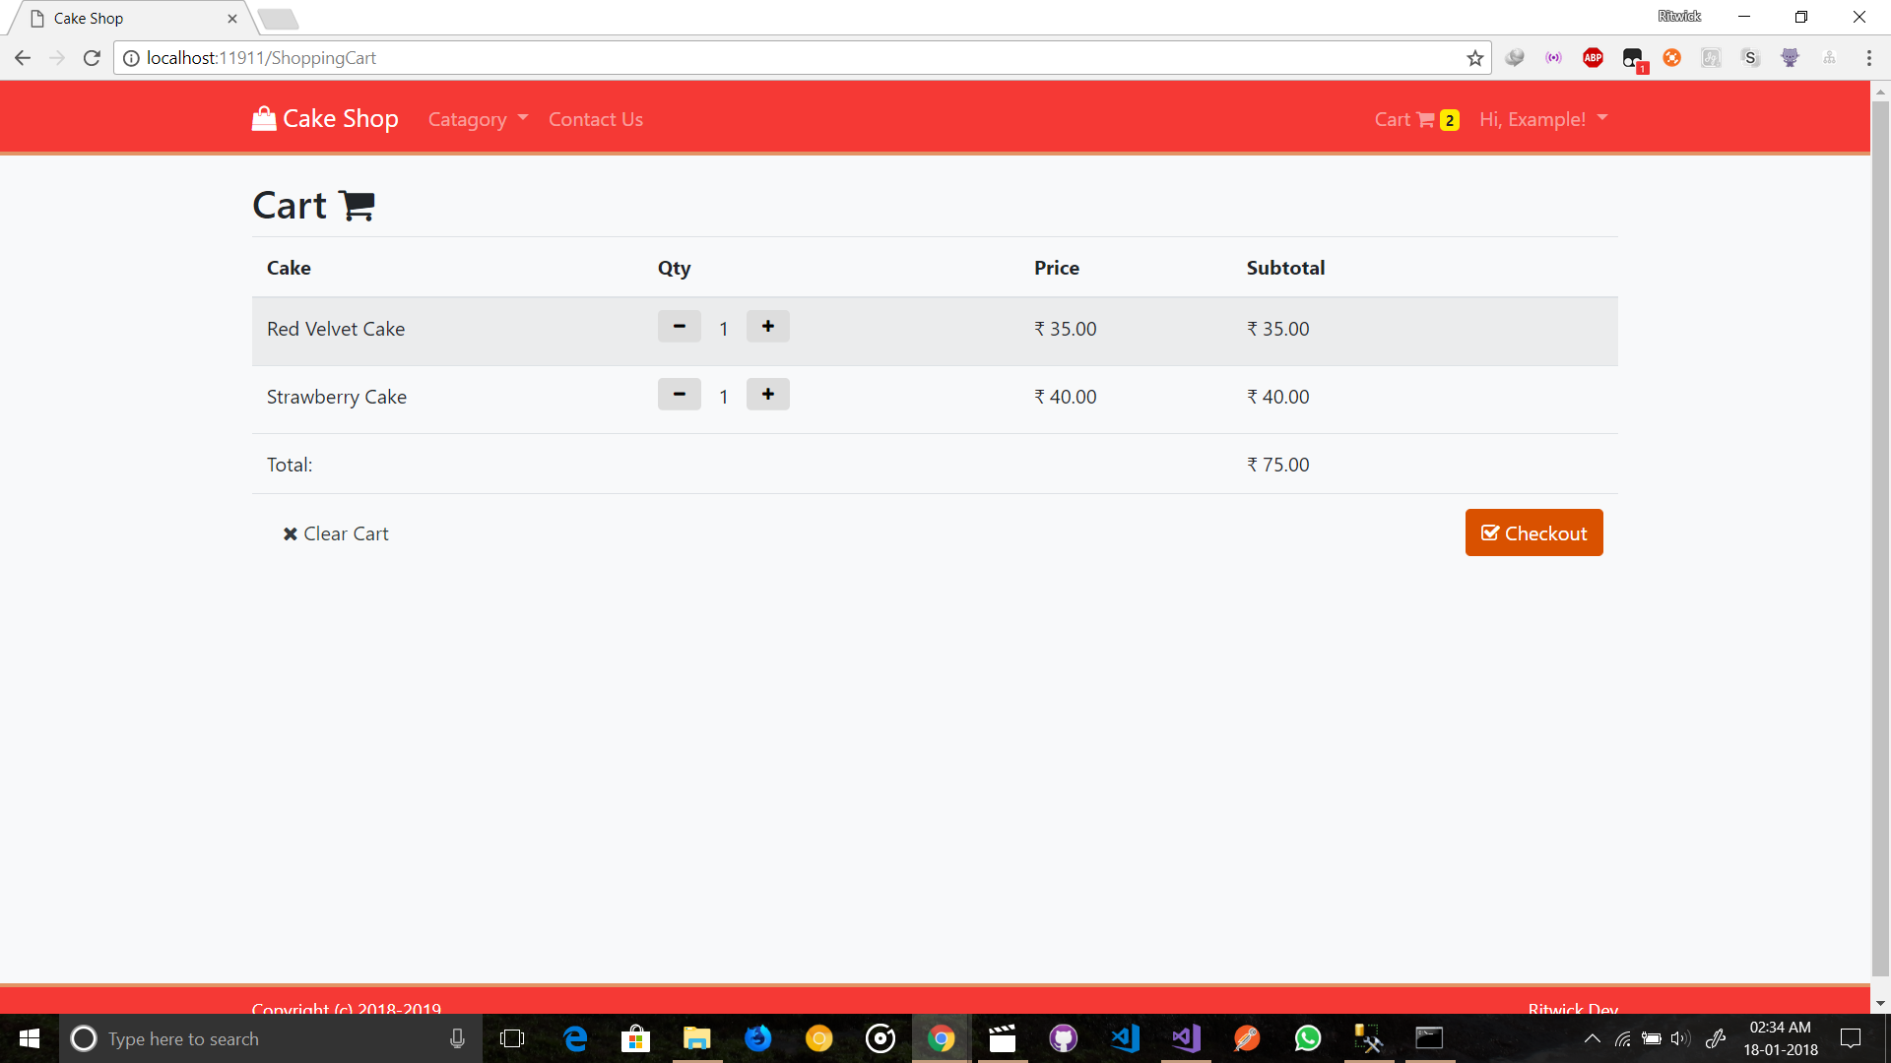1891x1063 pixels.
Task: Decrease Red Velvet Cake quantity
Action: point(679,327)
